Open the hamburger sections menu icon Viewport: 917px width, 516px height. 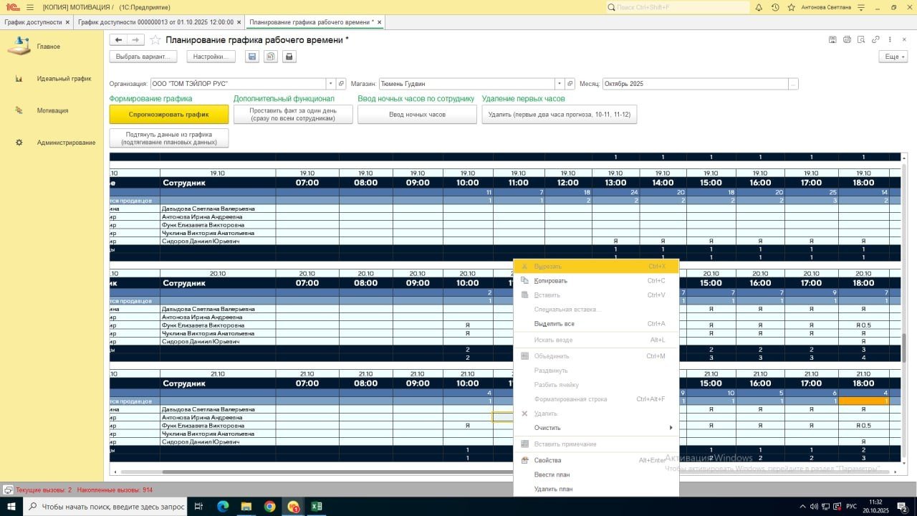point(30,7)
